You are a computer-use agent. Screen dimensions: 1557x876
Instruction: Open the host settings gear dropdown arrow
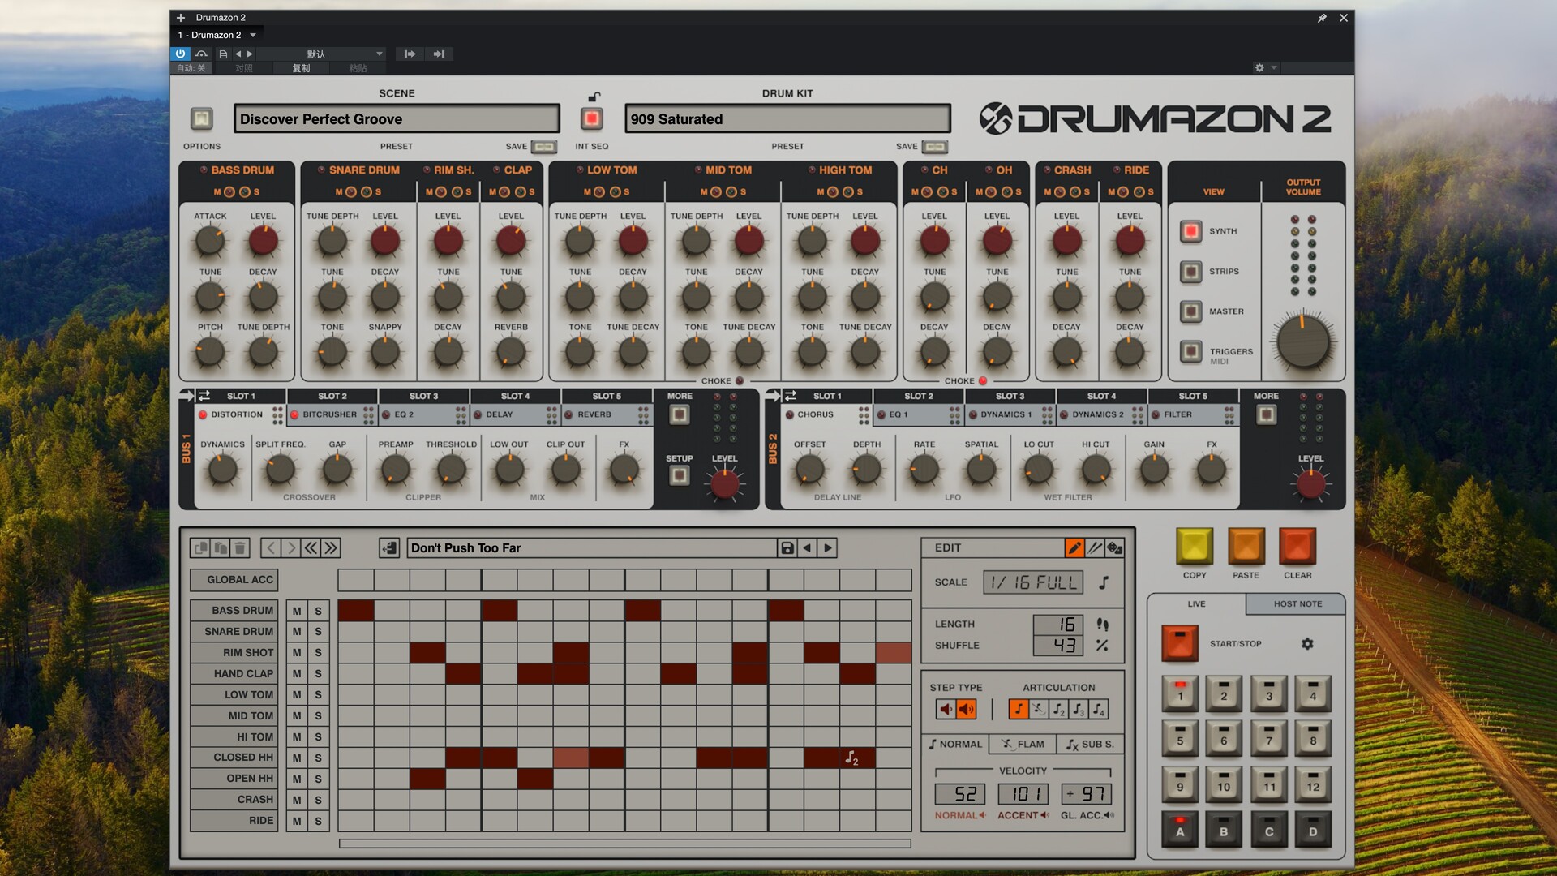1274,68
